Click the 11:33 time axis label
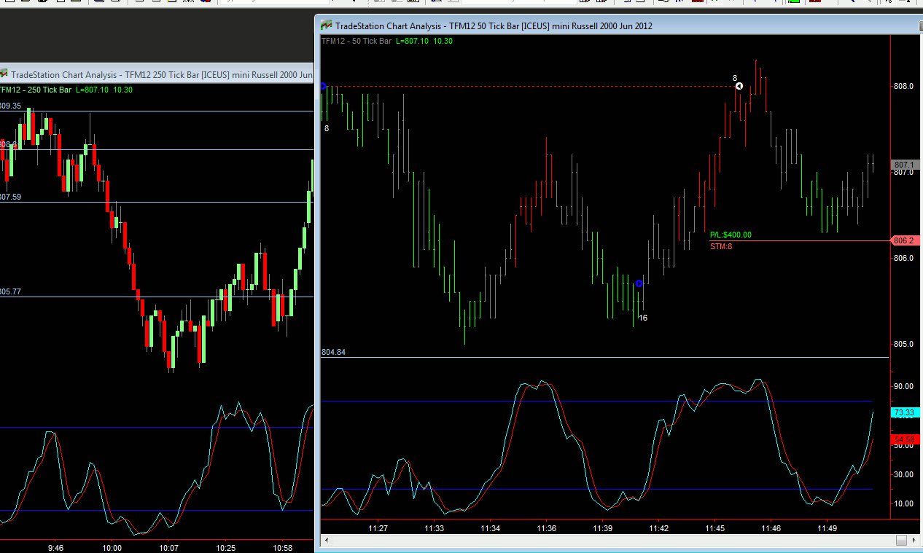The image size is (923, 553). tap(434, 528)
